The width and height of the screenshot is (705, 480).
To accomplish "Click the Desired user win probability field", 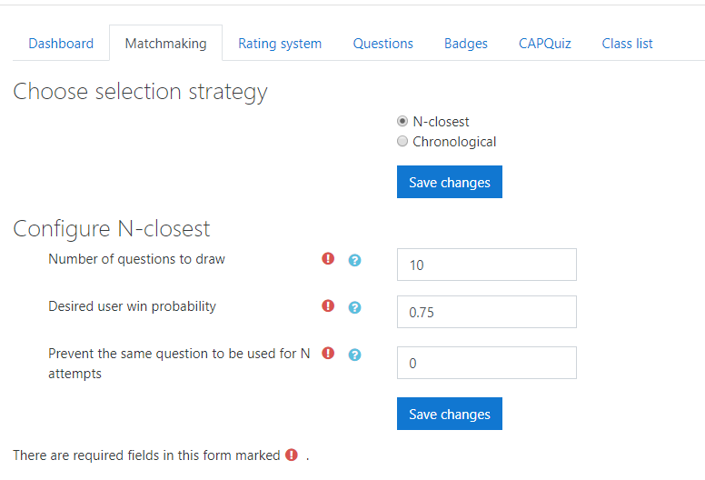I will pos(487,312).
